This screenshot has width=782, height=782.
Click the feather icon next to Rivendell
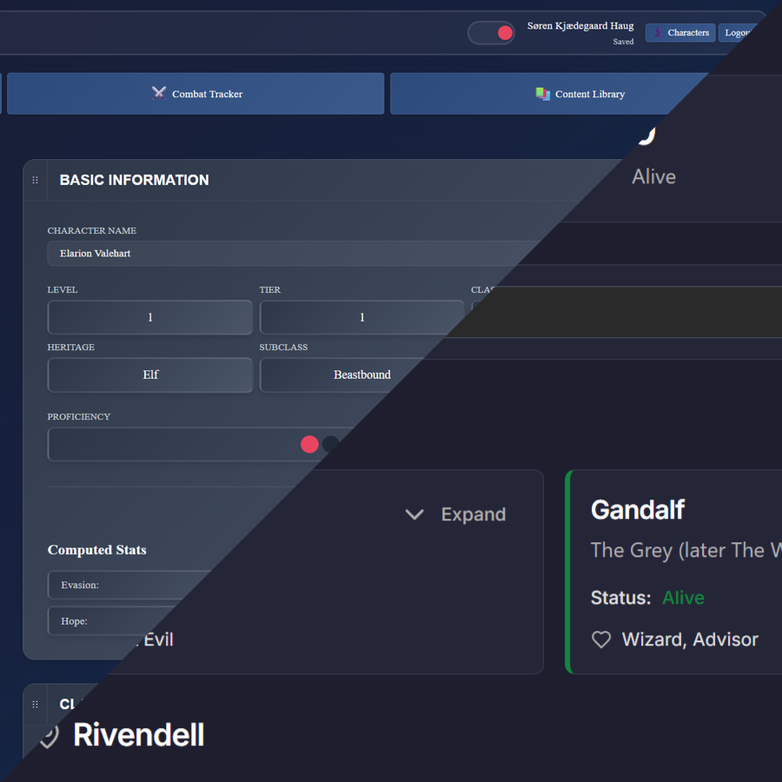coord(48,736)
